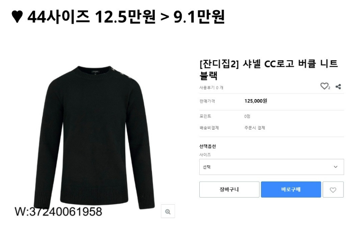The width and height of the screenshot is (355, 226).
Task: Click the 판매가격 label
Action: 207,101
